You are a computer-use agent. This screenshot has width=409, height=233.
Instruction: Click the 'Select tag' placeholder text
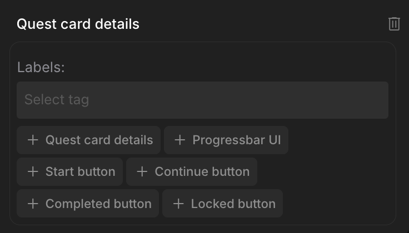point(57,100)
